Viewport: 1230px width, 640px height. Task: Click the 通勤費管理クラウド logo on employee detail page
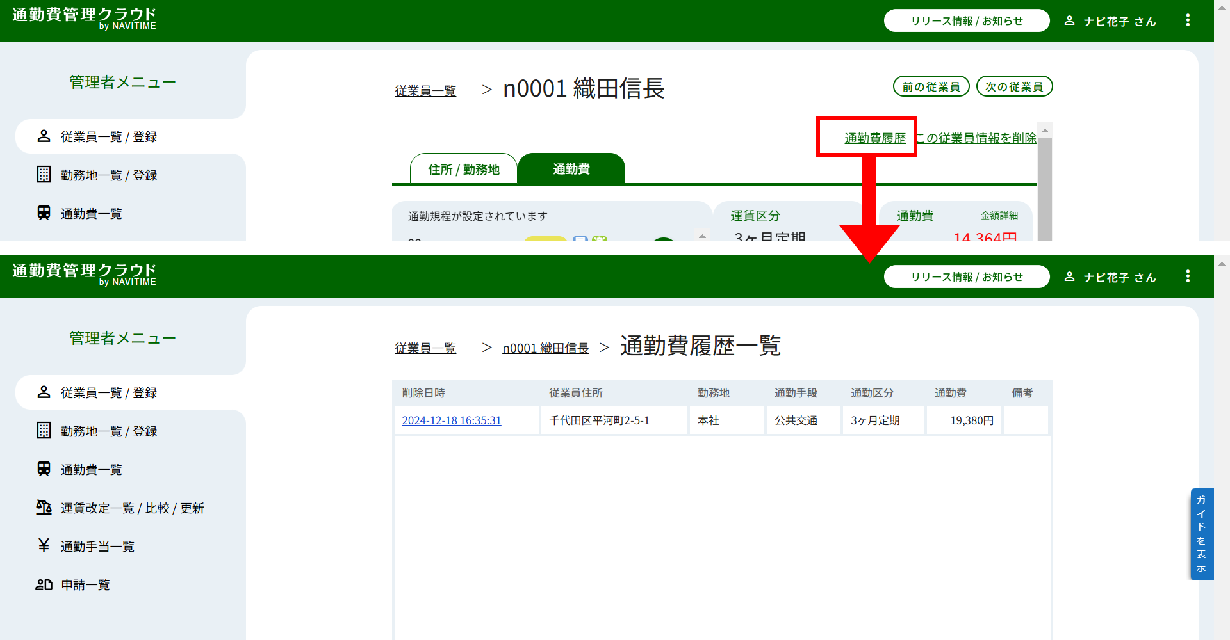coord(84,18)
